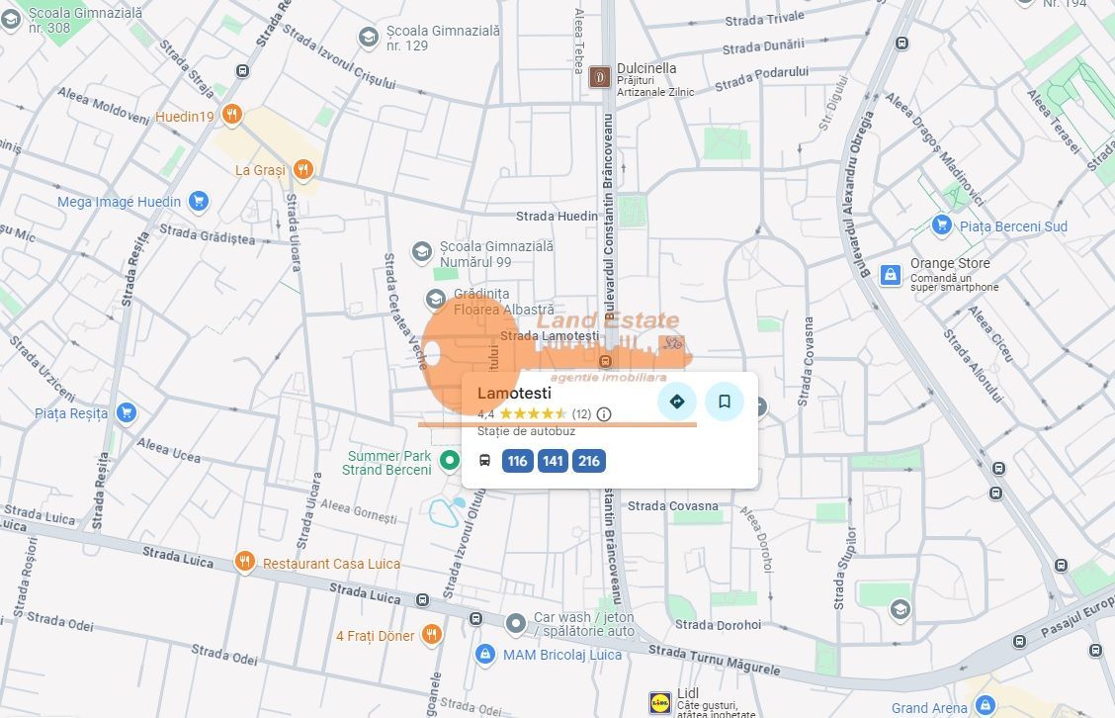The height and width of the screenshot is (718, 1115).
Task: Click the MAM Bricolaj Luica label
Action: (x=562, y=655)
